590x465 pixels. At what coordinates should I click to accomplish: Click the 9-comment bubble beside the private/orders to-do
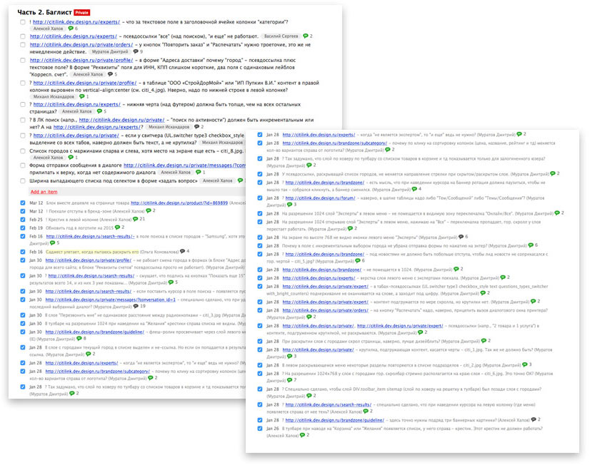tap(136, 51)
